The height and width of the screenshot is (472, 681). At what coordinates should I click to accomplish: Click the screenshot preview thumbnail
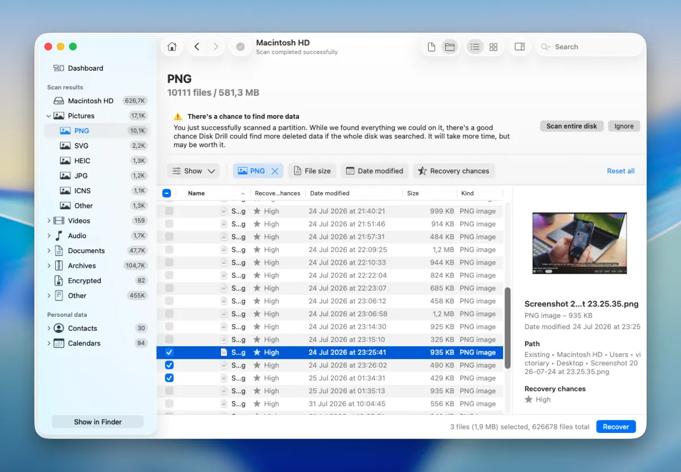[x=579, y=244]
